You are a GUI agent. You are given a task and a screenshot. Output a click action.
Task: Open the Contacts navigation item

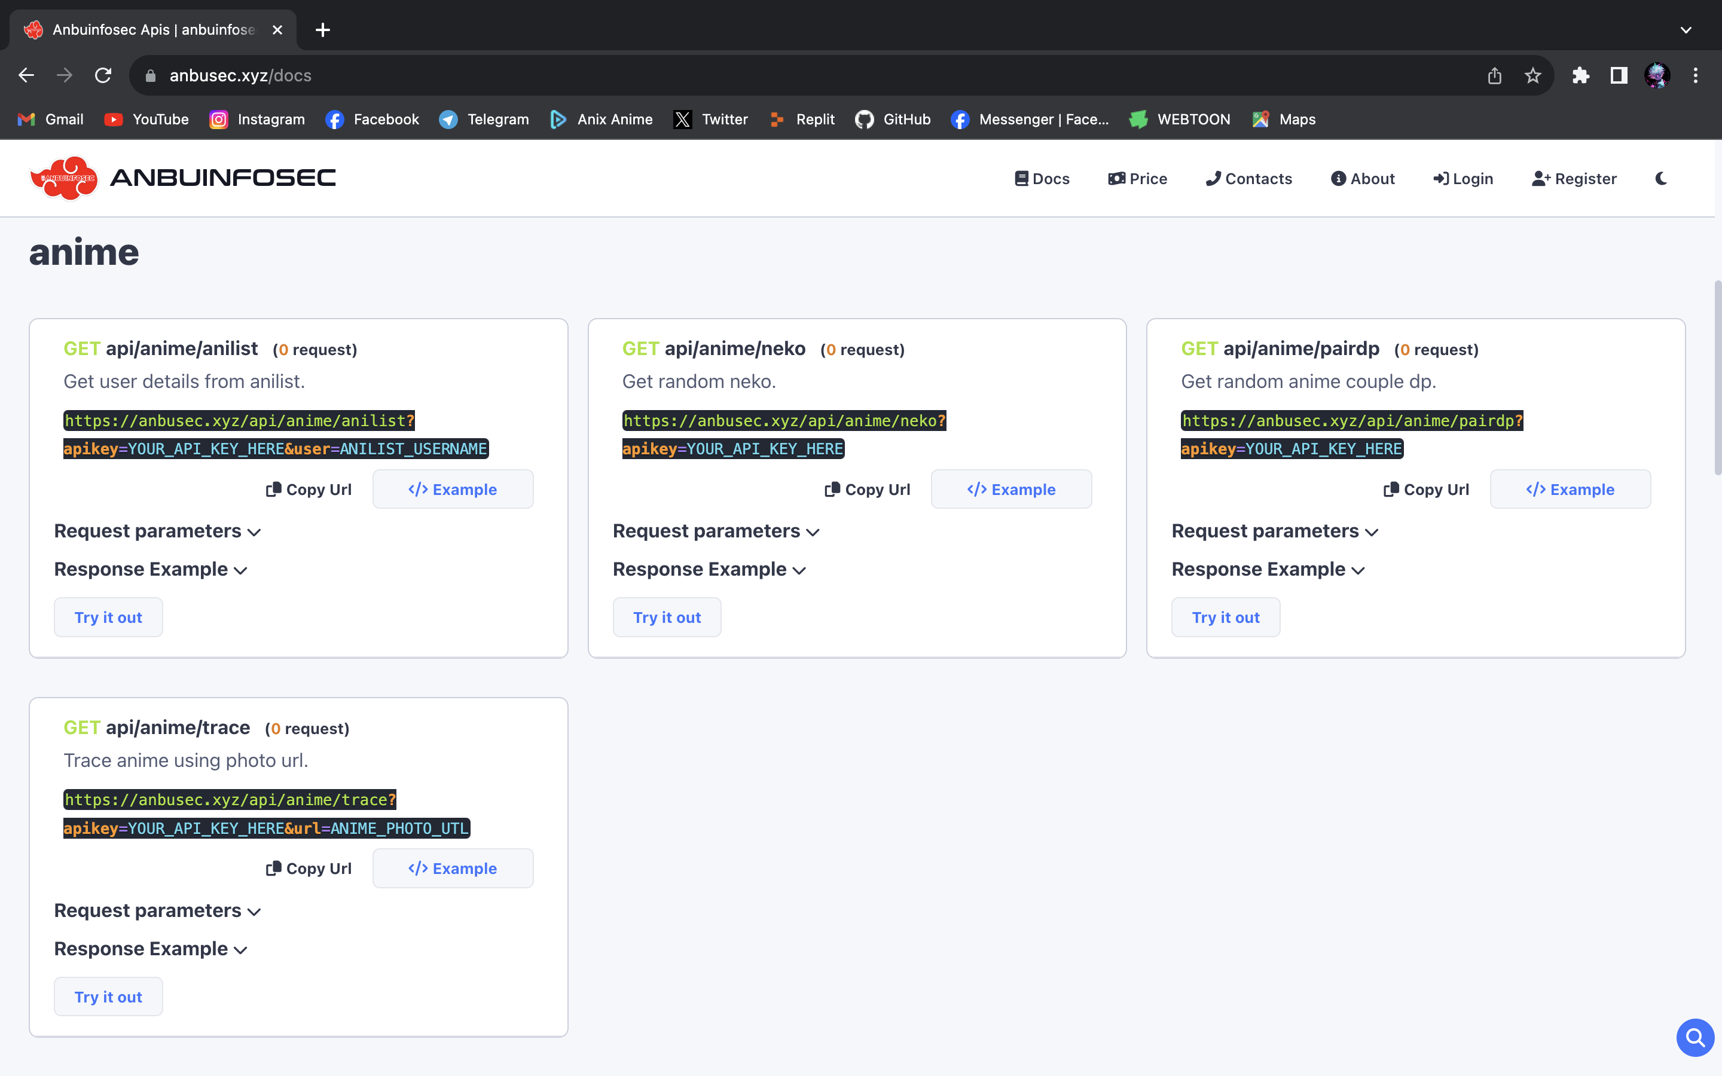1249,179
